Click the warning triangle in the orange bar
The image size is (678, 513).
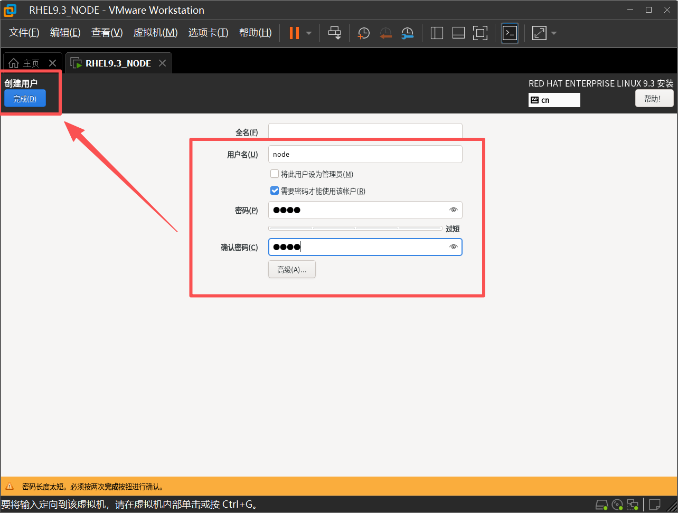pyautogui.click(x=10, y=487)
